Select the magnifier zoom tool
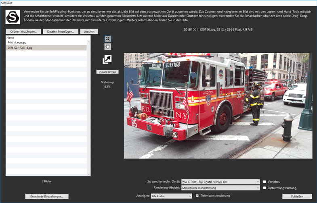This screenshot has width=317, height=203. pyautogui.click(x=107, y=39)
